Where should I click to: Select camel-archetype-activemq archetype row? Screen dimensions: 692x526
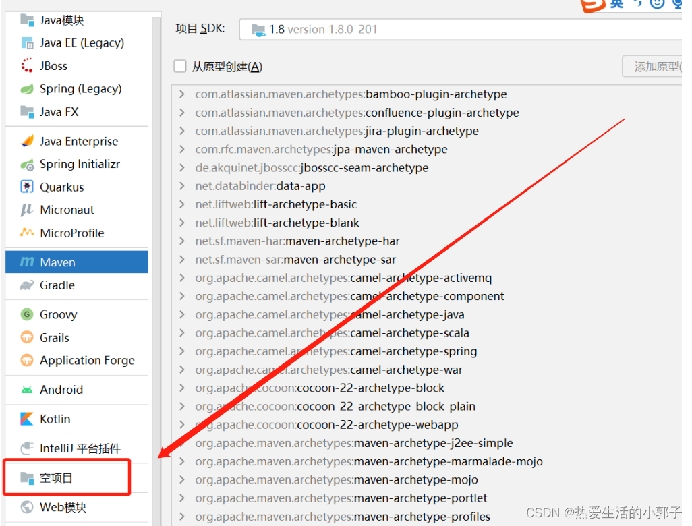coord(426,278)
